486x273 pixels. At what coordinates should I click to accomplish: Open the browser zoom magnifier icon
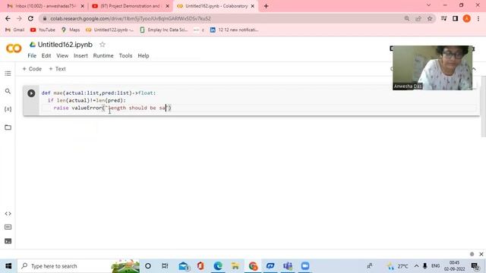(407, 18)
